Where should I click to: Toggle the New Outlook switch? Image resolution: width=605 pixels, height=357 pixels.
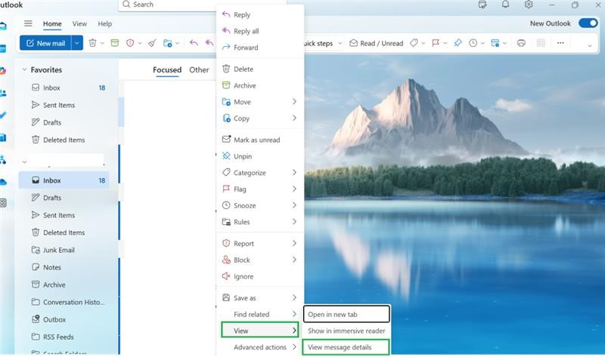(x=588, y=23)
